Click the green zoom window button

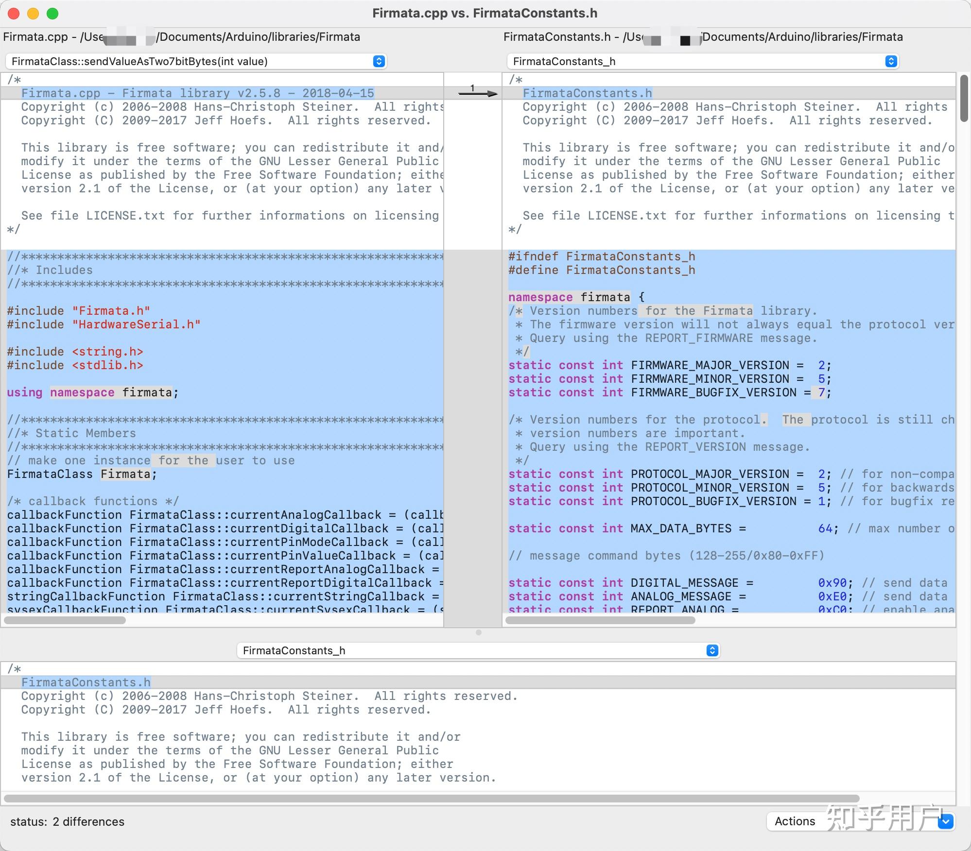[x=52, y=14]
